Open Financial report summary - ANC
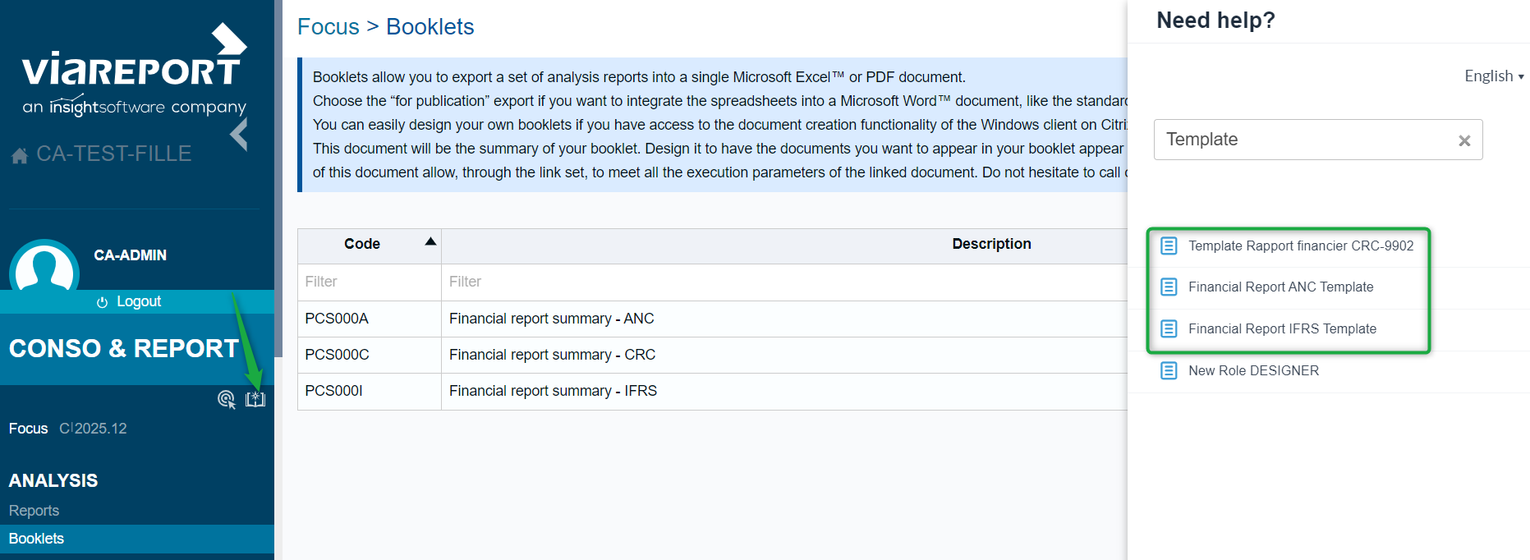Image resolution: width=1530 pixels, height=560 pixels. pyautogui.click(x=552, y=319)
